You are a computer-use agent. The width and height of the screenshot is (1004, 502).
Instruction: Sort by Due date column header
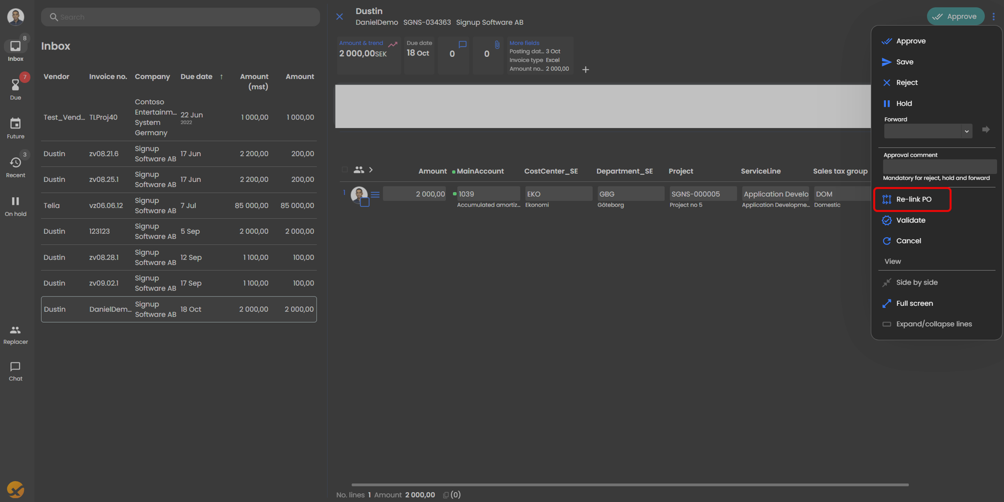(196, 77)
